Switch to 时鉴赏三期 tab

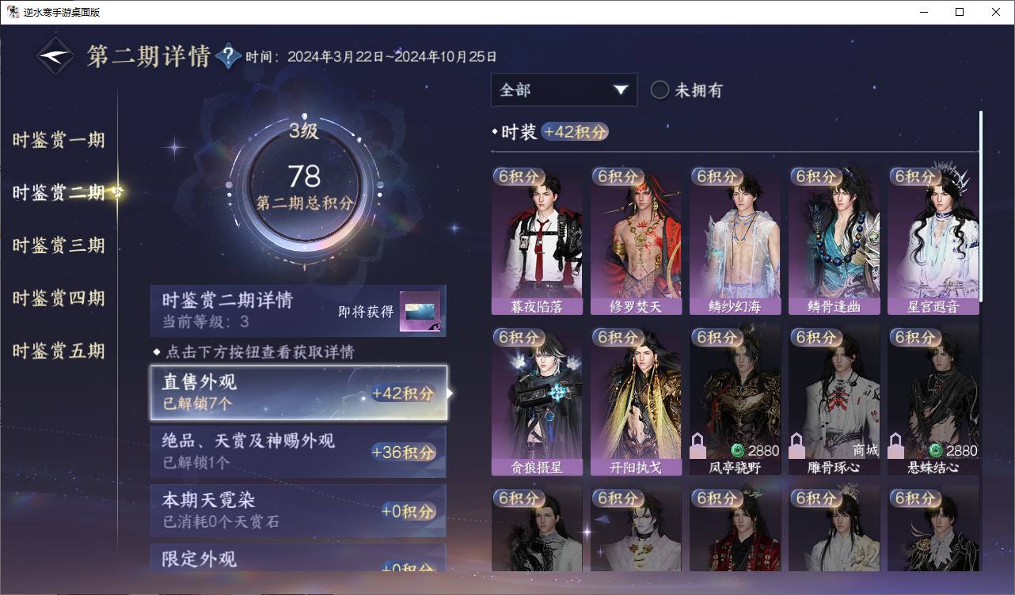59,245
